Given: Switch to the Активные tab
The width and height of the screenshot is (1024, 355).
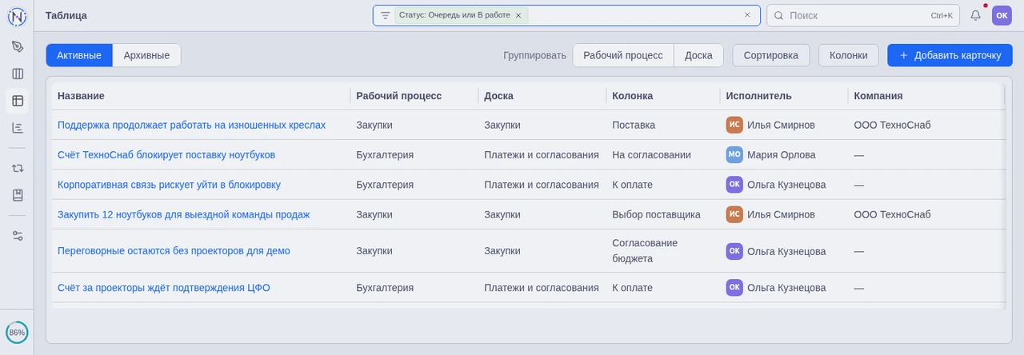Looking at the screenshot, I should click(x=79, y=55).
